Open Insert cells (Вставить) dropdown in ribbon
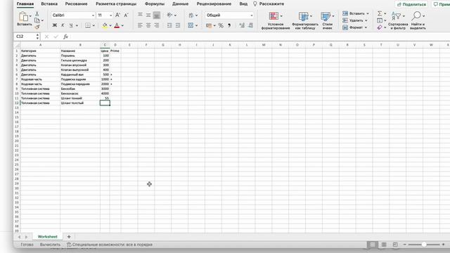450x253 pixels. tap(356, 13)
